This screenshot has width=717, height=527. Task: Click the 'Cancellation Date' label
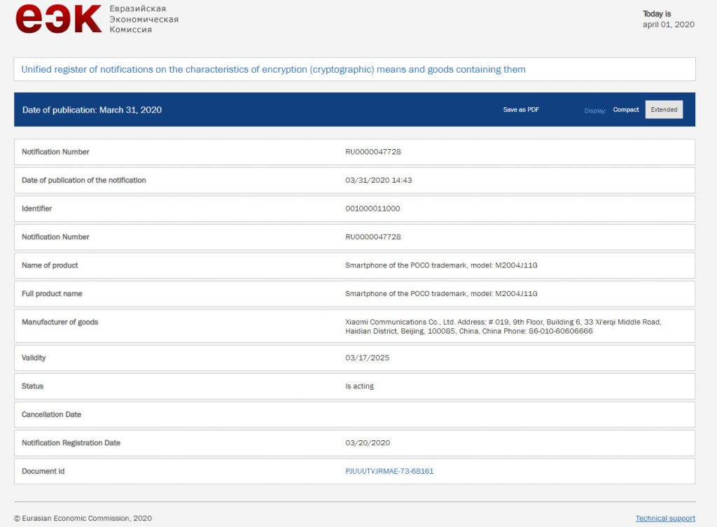(x=51, y=414)
